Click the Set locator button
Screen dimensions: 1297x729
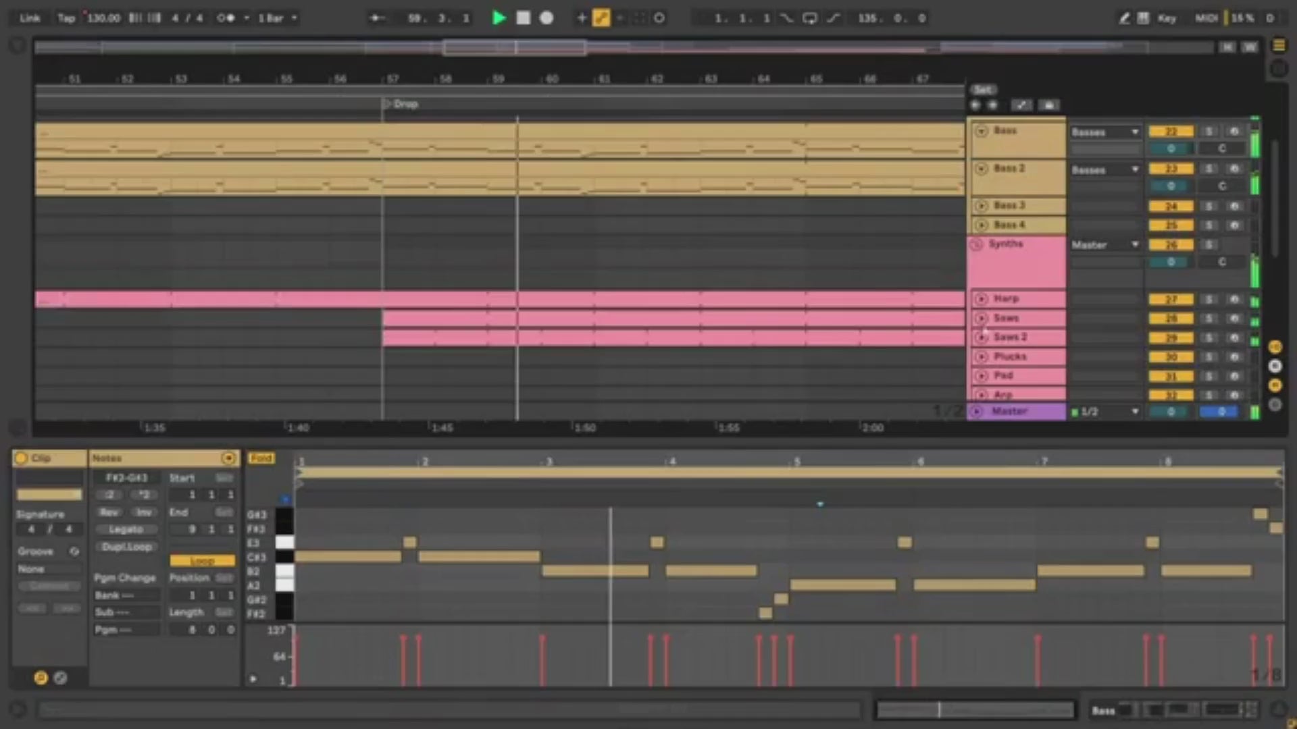(983, 90)
